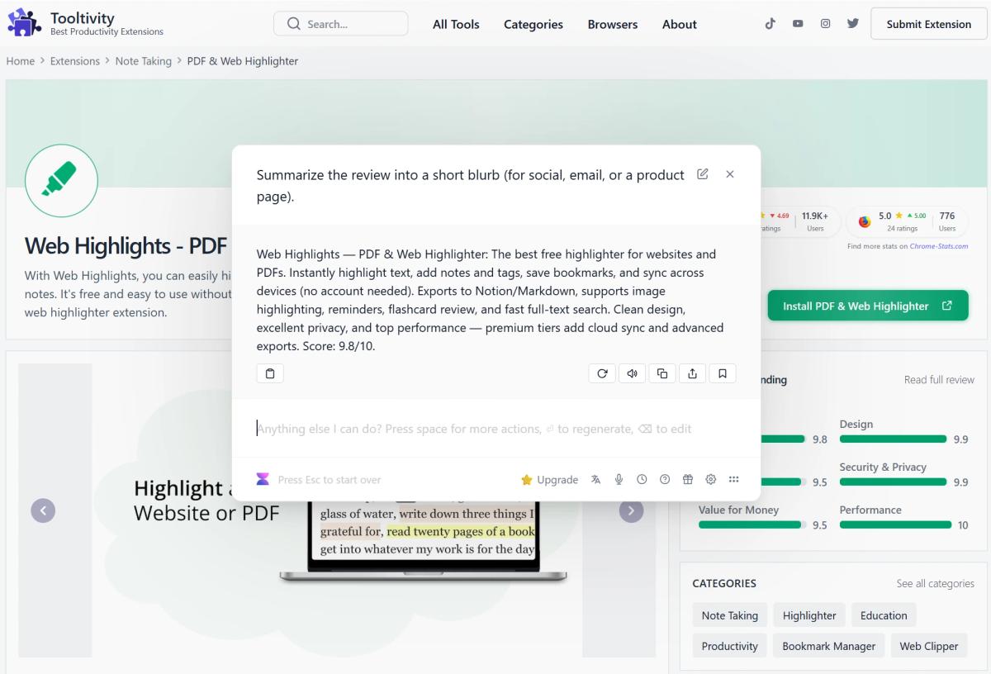This screenshot has width=991, height=674.
Task: Click the hourglass logo in popup footer
Action: 263,479
